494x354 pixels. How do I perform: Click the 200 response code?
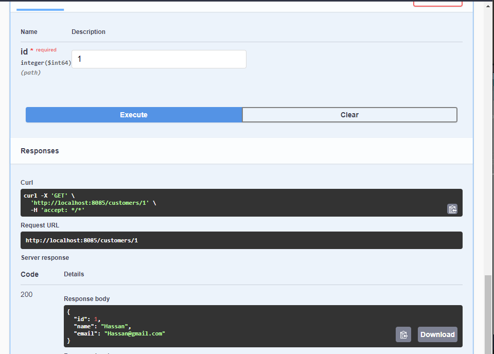[x=26, y=294]
